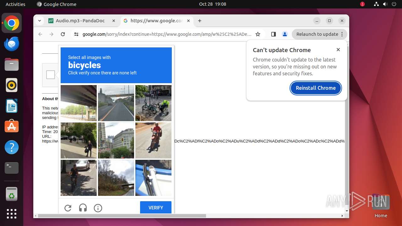Click the horizontal page scrollbar
This screenshot has height=226, width=402.
click(122, 216)
